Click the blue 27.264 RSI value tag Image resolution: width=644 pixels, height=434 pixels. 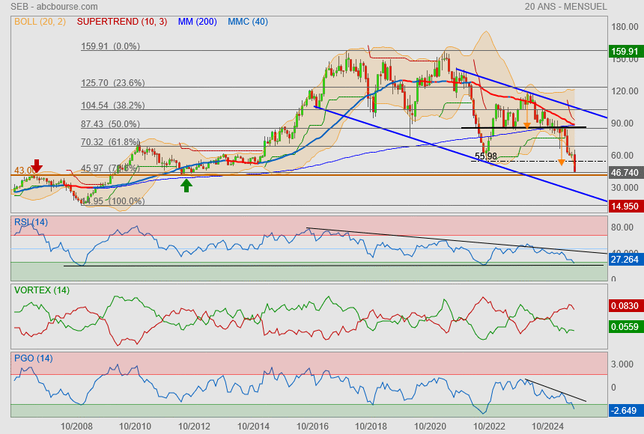click(x=625, y=260)
